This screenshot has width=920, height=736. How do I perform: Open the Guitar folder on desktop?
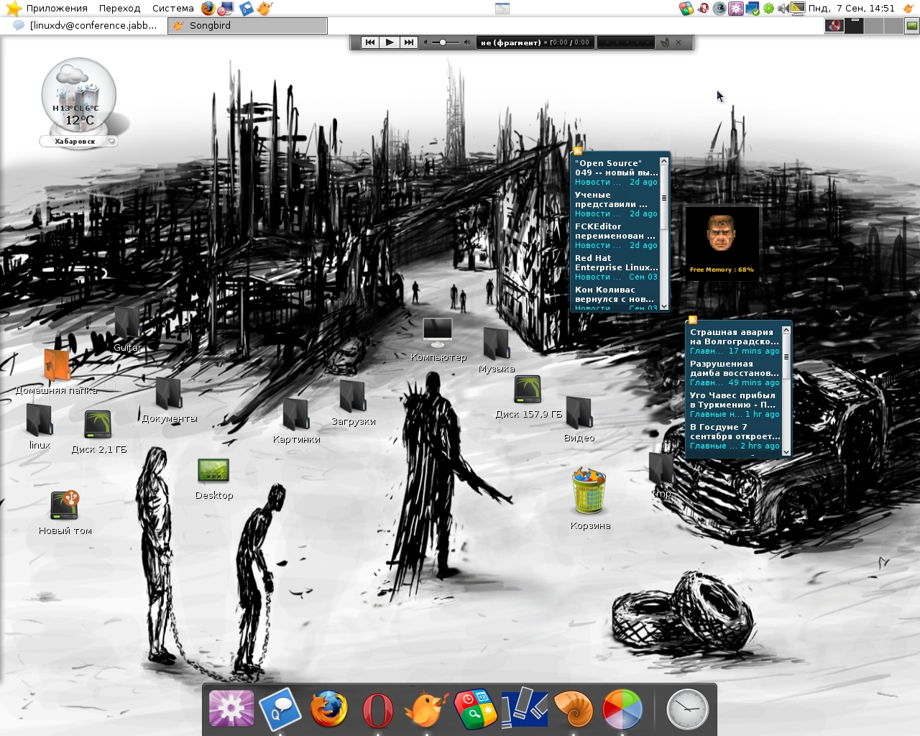tap(127, 329)
